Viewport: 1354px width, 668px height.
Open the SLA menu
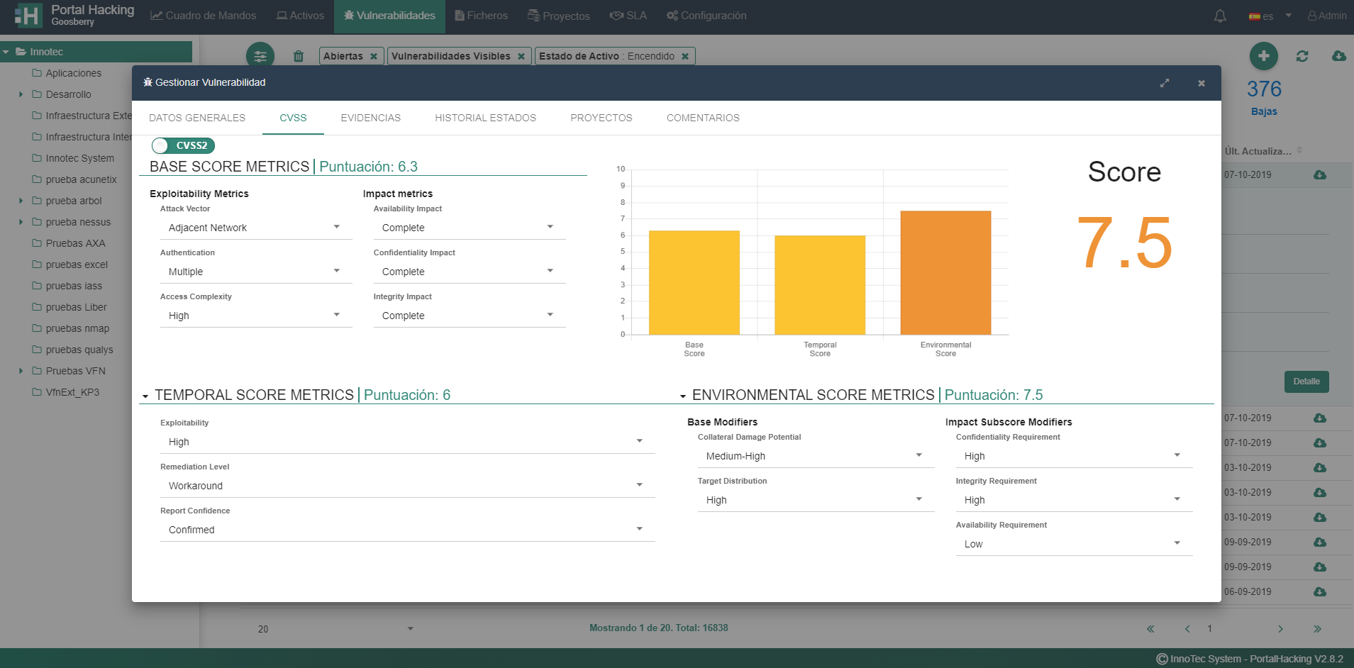tap(628, 16)
